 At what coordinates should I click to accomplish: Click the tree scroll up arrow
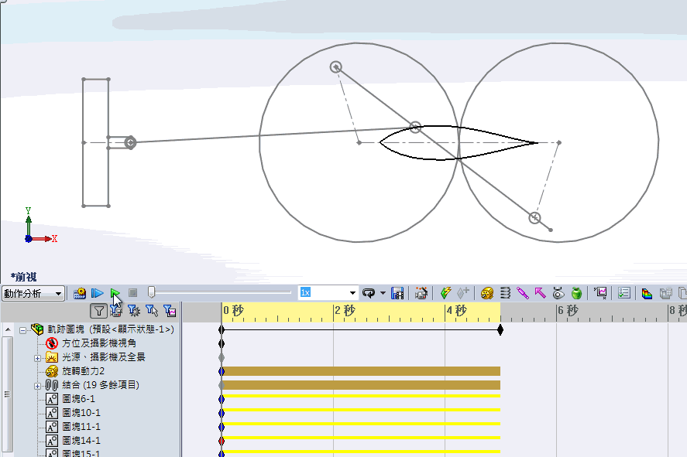point(8,329)
